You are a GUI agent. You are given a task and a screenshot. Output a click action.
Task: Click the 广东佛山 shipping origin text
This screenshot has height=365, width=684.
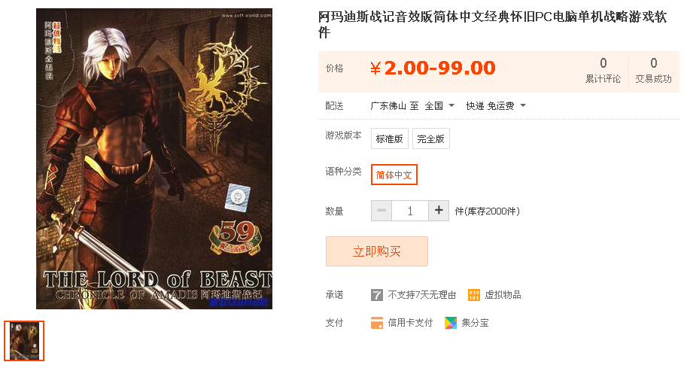388,106
